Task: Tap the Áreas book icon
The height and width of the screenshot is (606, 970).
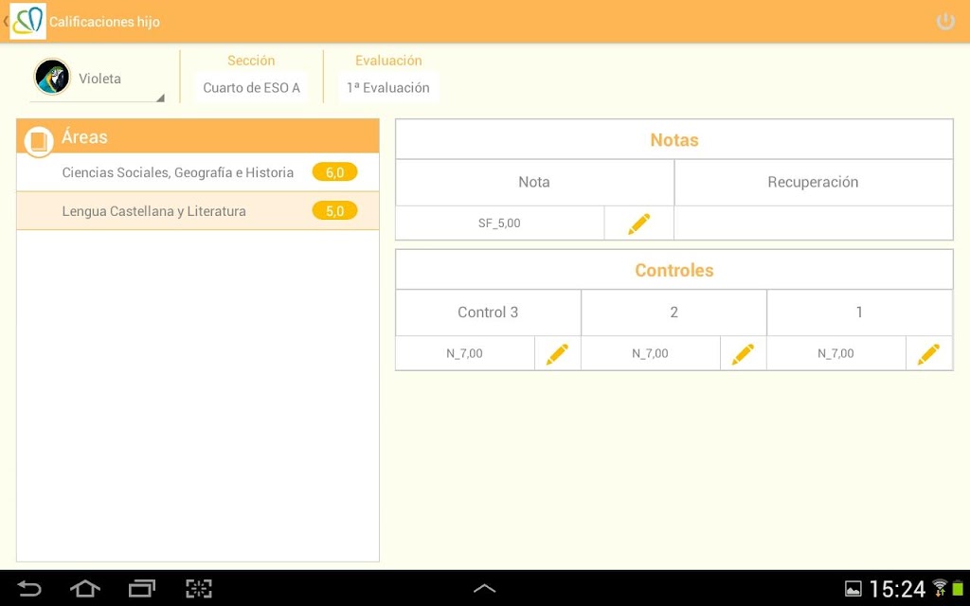Action: point(38,141)
